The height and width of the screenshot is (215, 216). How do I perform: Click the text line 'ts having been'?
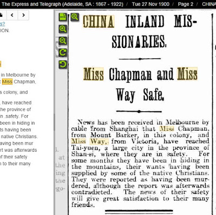pos(16,130)
